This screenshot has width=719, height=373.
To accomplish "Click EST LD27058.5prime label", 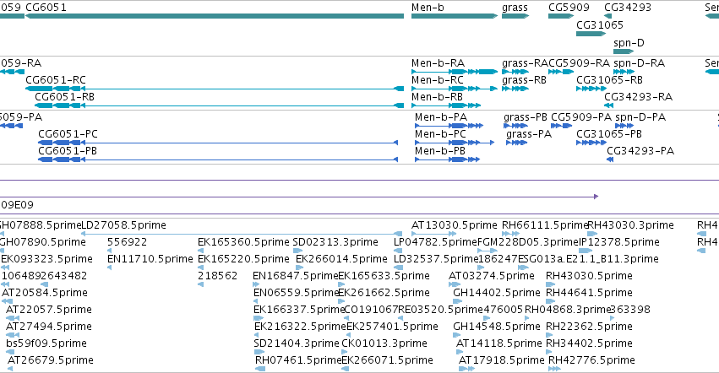I will pos(123,225).
